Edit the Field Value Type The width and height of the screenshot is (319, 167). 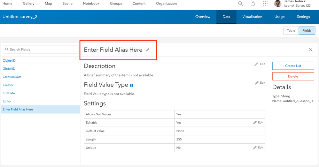tap(260, 83)
